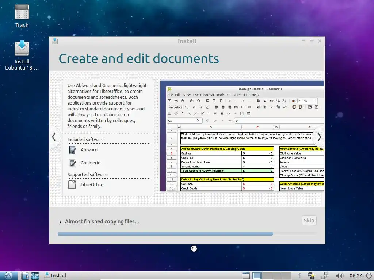374x280 pixels.
Task: Click the 'Supported software' heading
Action: pos(87,175)
